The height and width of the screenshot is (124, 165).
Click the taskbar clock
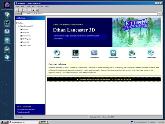[x=161, y=122]
